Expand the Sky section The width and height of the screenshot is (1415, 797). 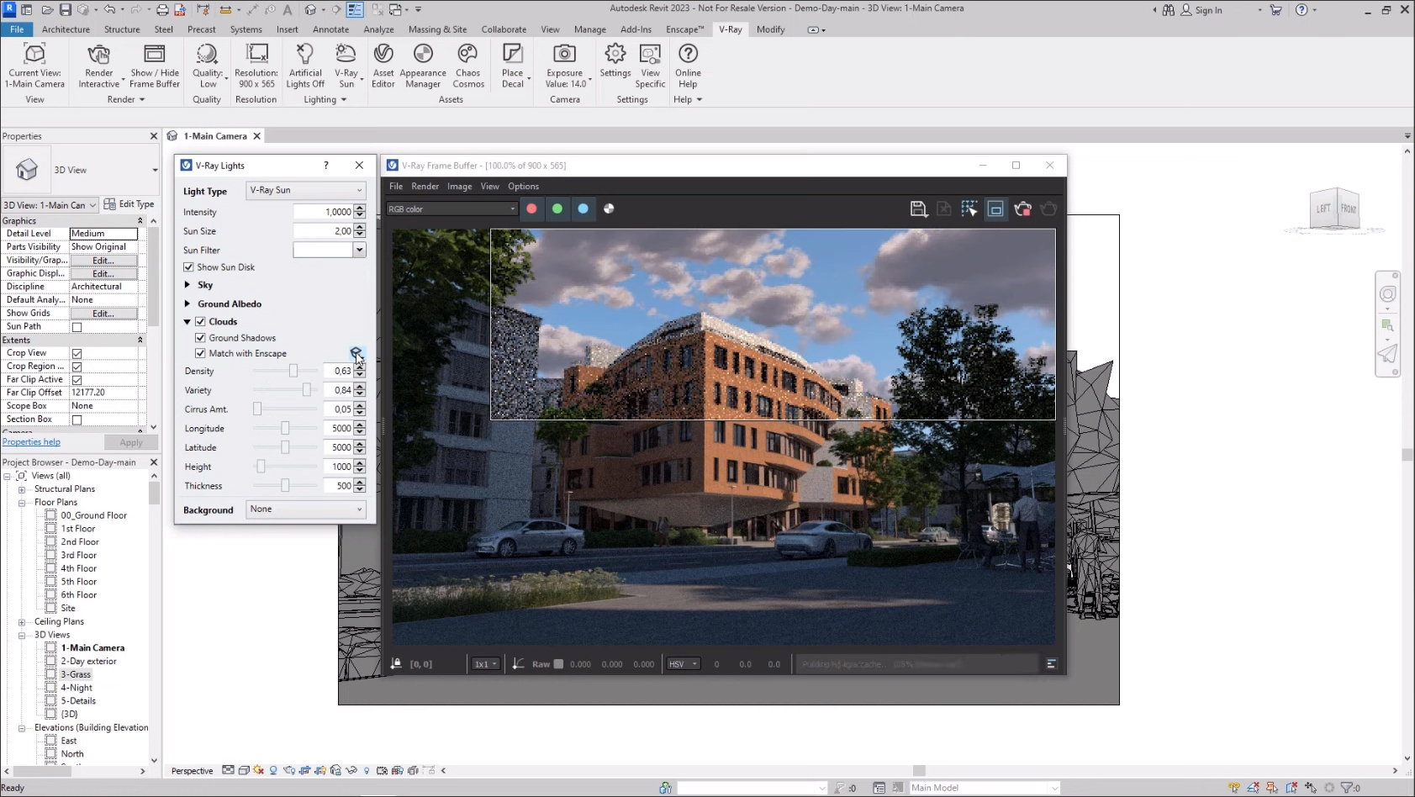click(x=187, y=285)
